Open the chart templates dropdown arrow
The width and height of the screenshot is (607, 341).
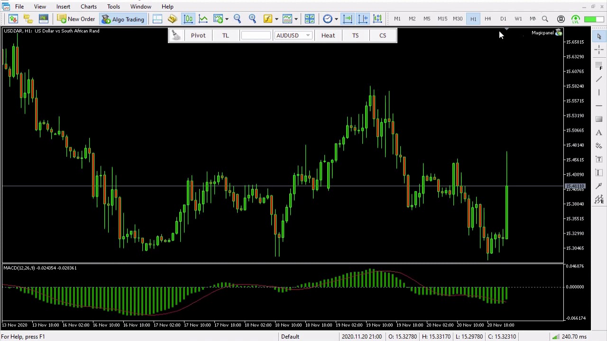(x=227, y=19)
